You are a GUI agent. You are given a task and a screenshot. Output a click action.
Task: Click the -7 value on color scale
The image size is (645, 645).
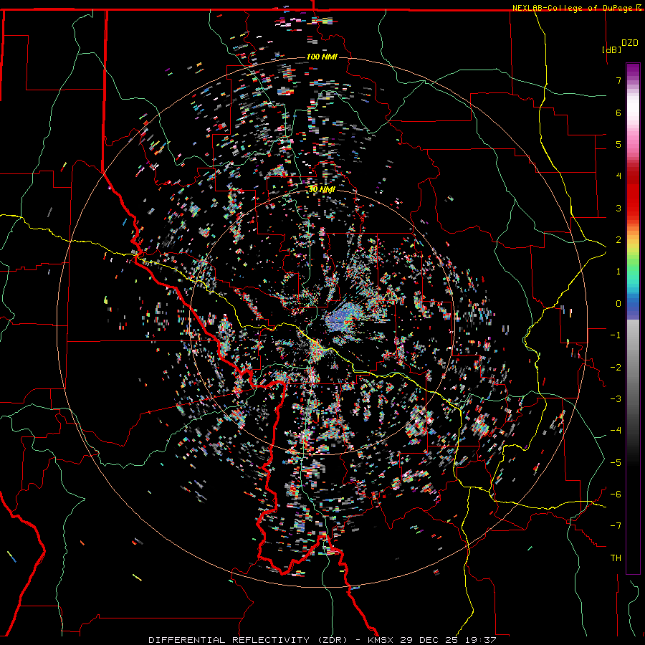pos(616,526)
